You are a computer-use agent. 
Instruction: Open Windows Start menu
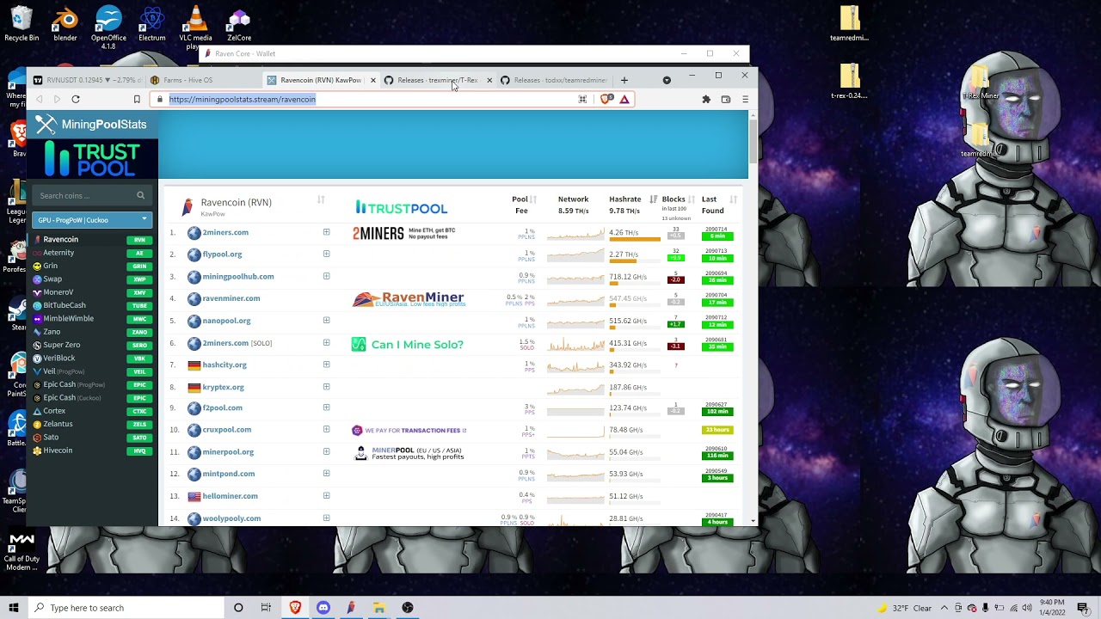[13, 608]
